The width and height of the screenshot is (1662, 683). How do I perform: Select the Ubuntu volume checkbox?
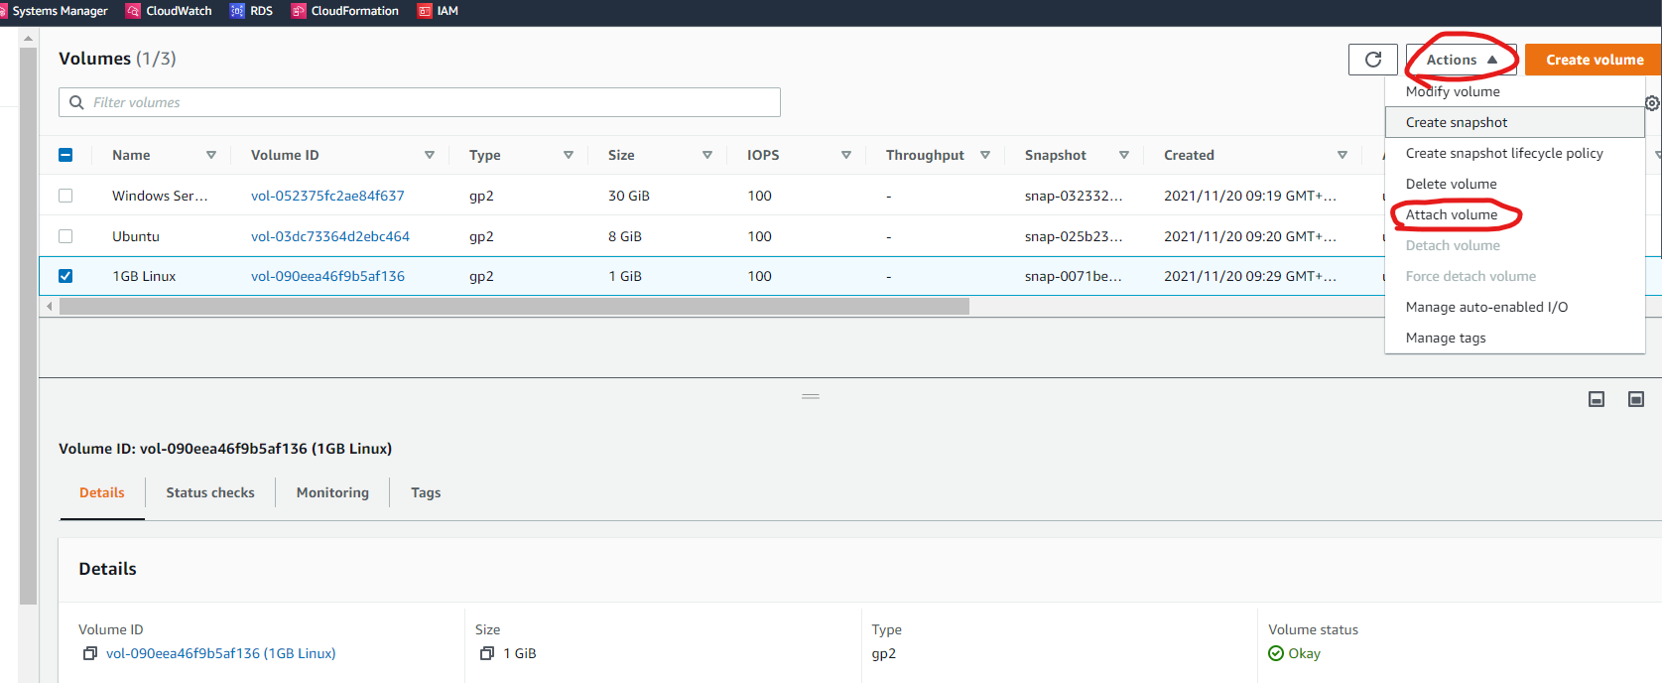pyautogui.click(x=65, y=236)
